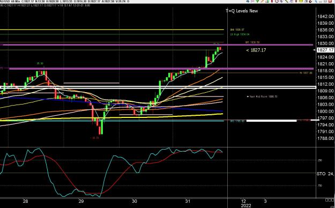Click the 2022 year label on time axis

[x=246, y=206]
